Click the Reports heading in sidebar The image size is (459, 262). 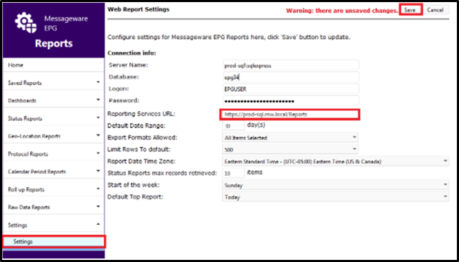(x=54, y=43)
